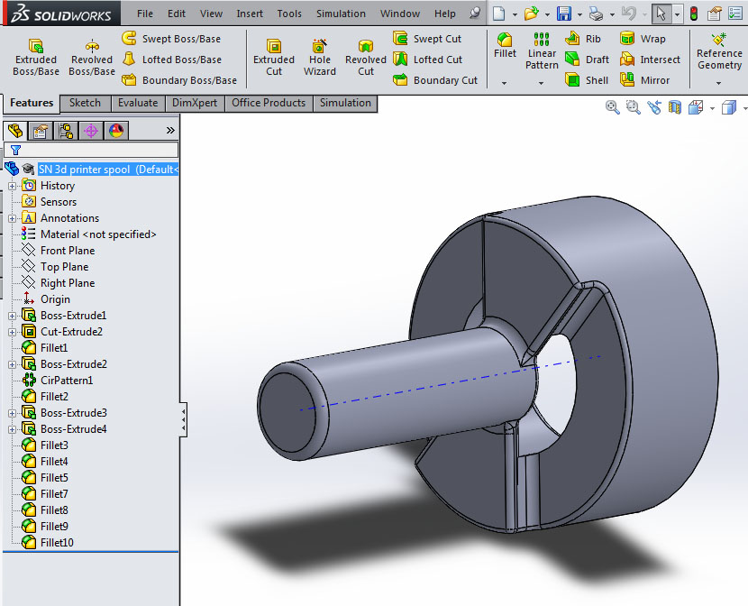The image size is (748, 606).
Task: Switch to the DimXpert tab
Action: [194, 103]
